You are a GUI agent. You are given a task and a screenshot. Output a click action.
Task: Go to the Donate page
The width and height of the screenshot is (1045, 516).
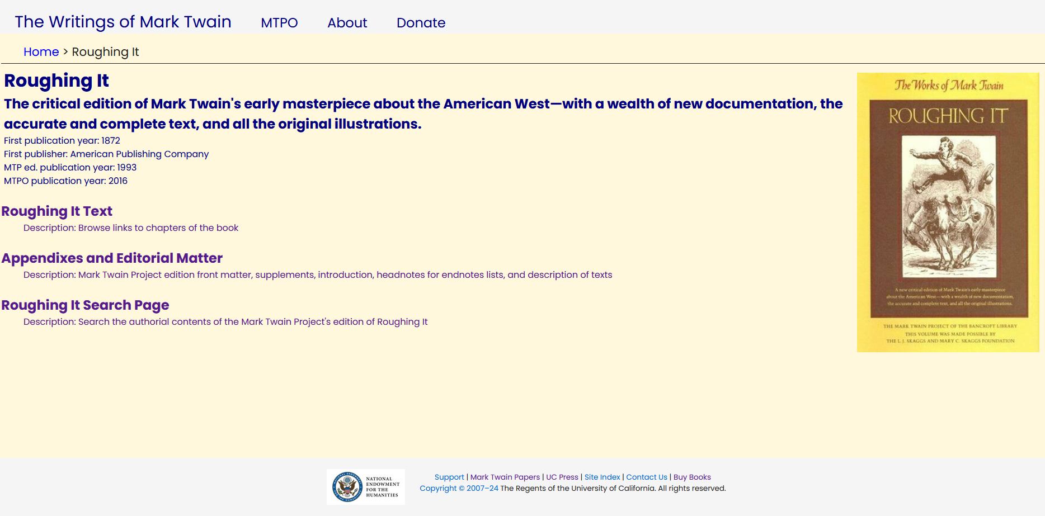tap(421, 23)
